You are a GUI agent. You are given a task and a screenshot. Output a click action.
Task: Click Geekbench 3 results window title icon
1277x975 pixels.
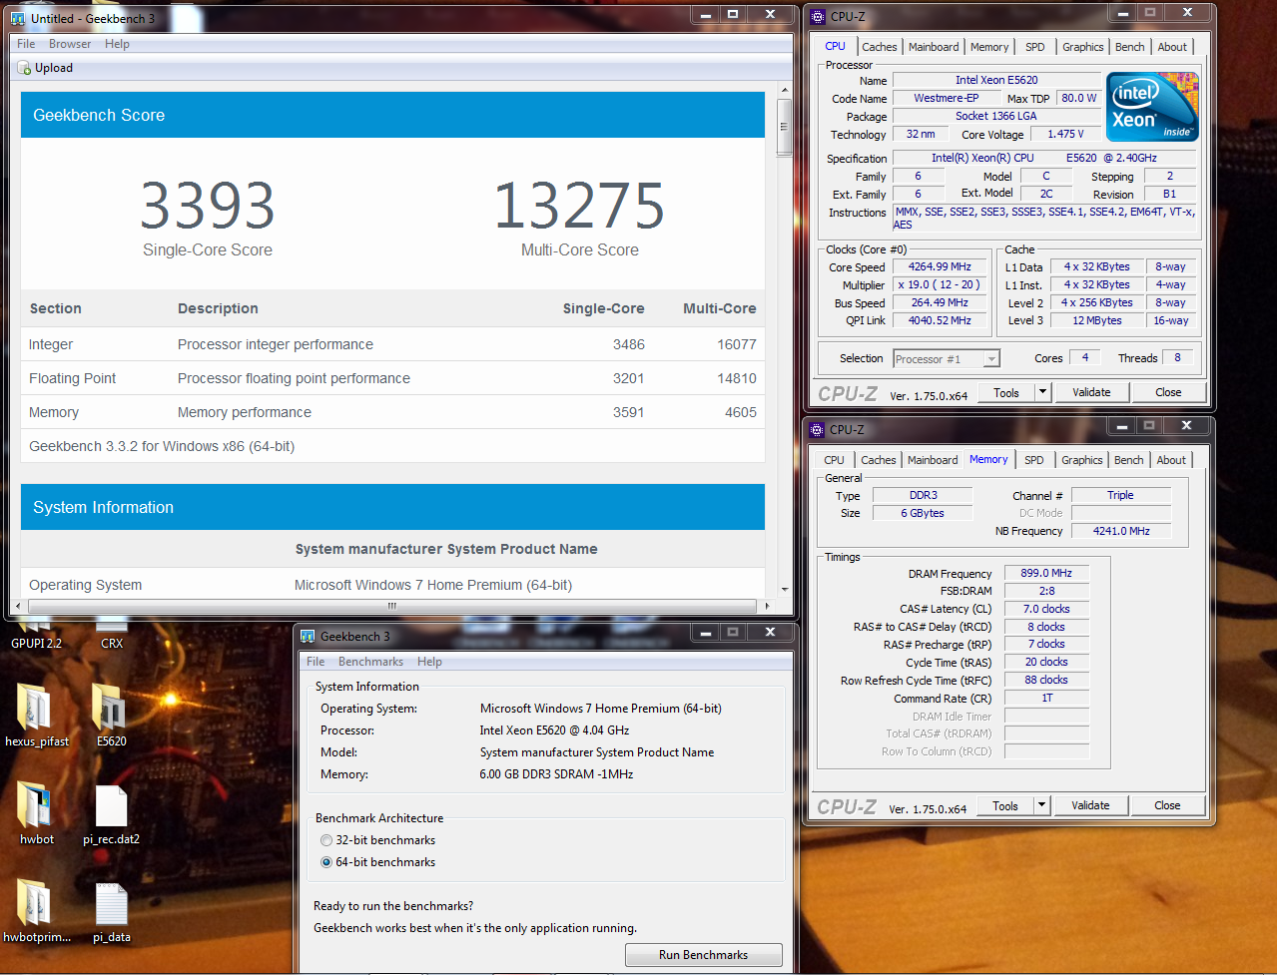tap(18, 18)
